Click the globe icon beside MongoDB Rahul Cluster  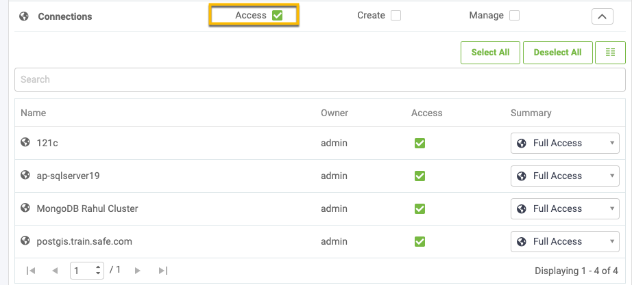25,208
